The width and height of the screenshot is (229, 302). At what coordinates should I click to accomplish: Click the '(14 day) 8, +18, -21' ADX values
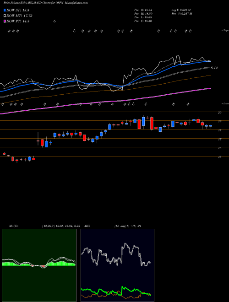point(128,226)
